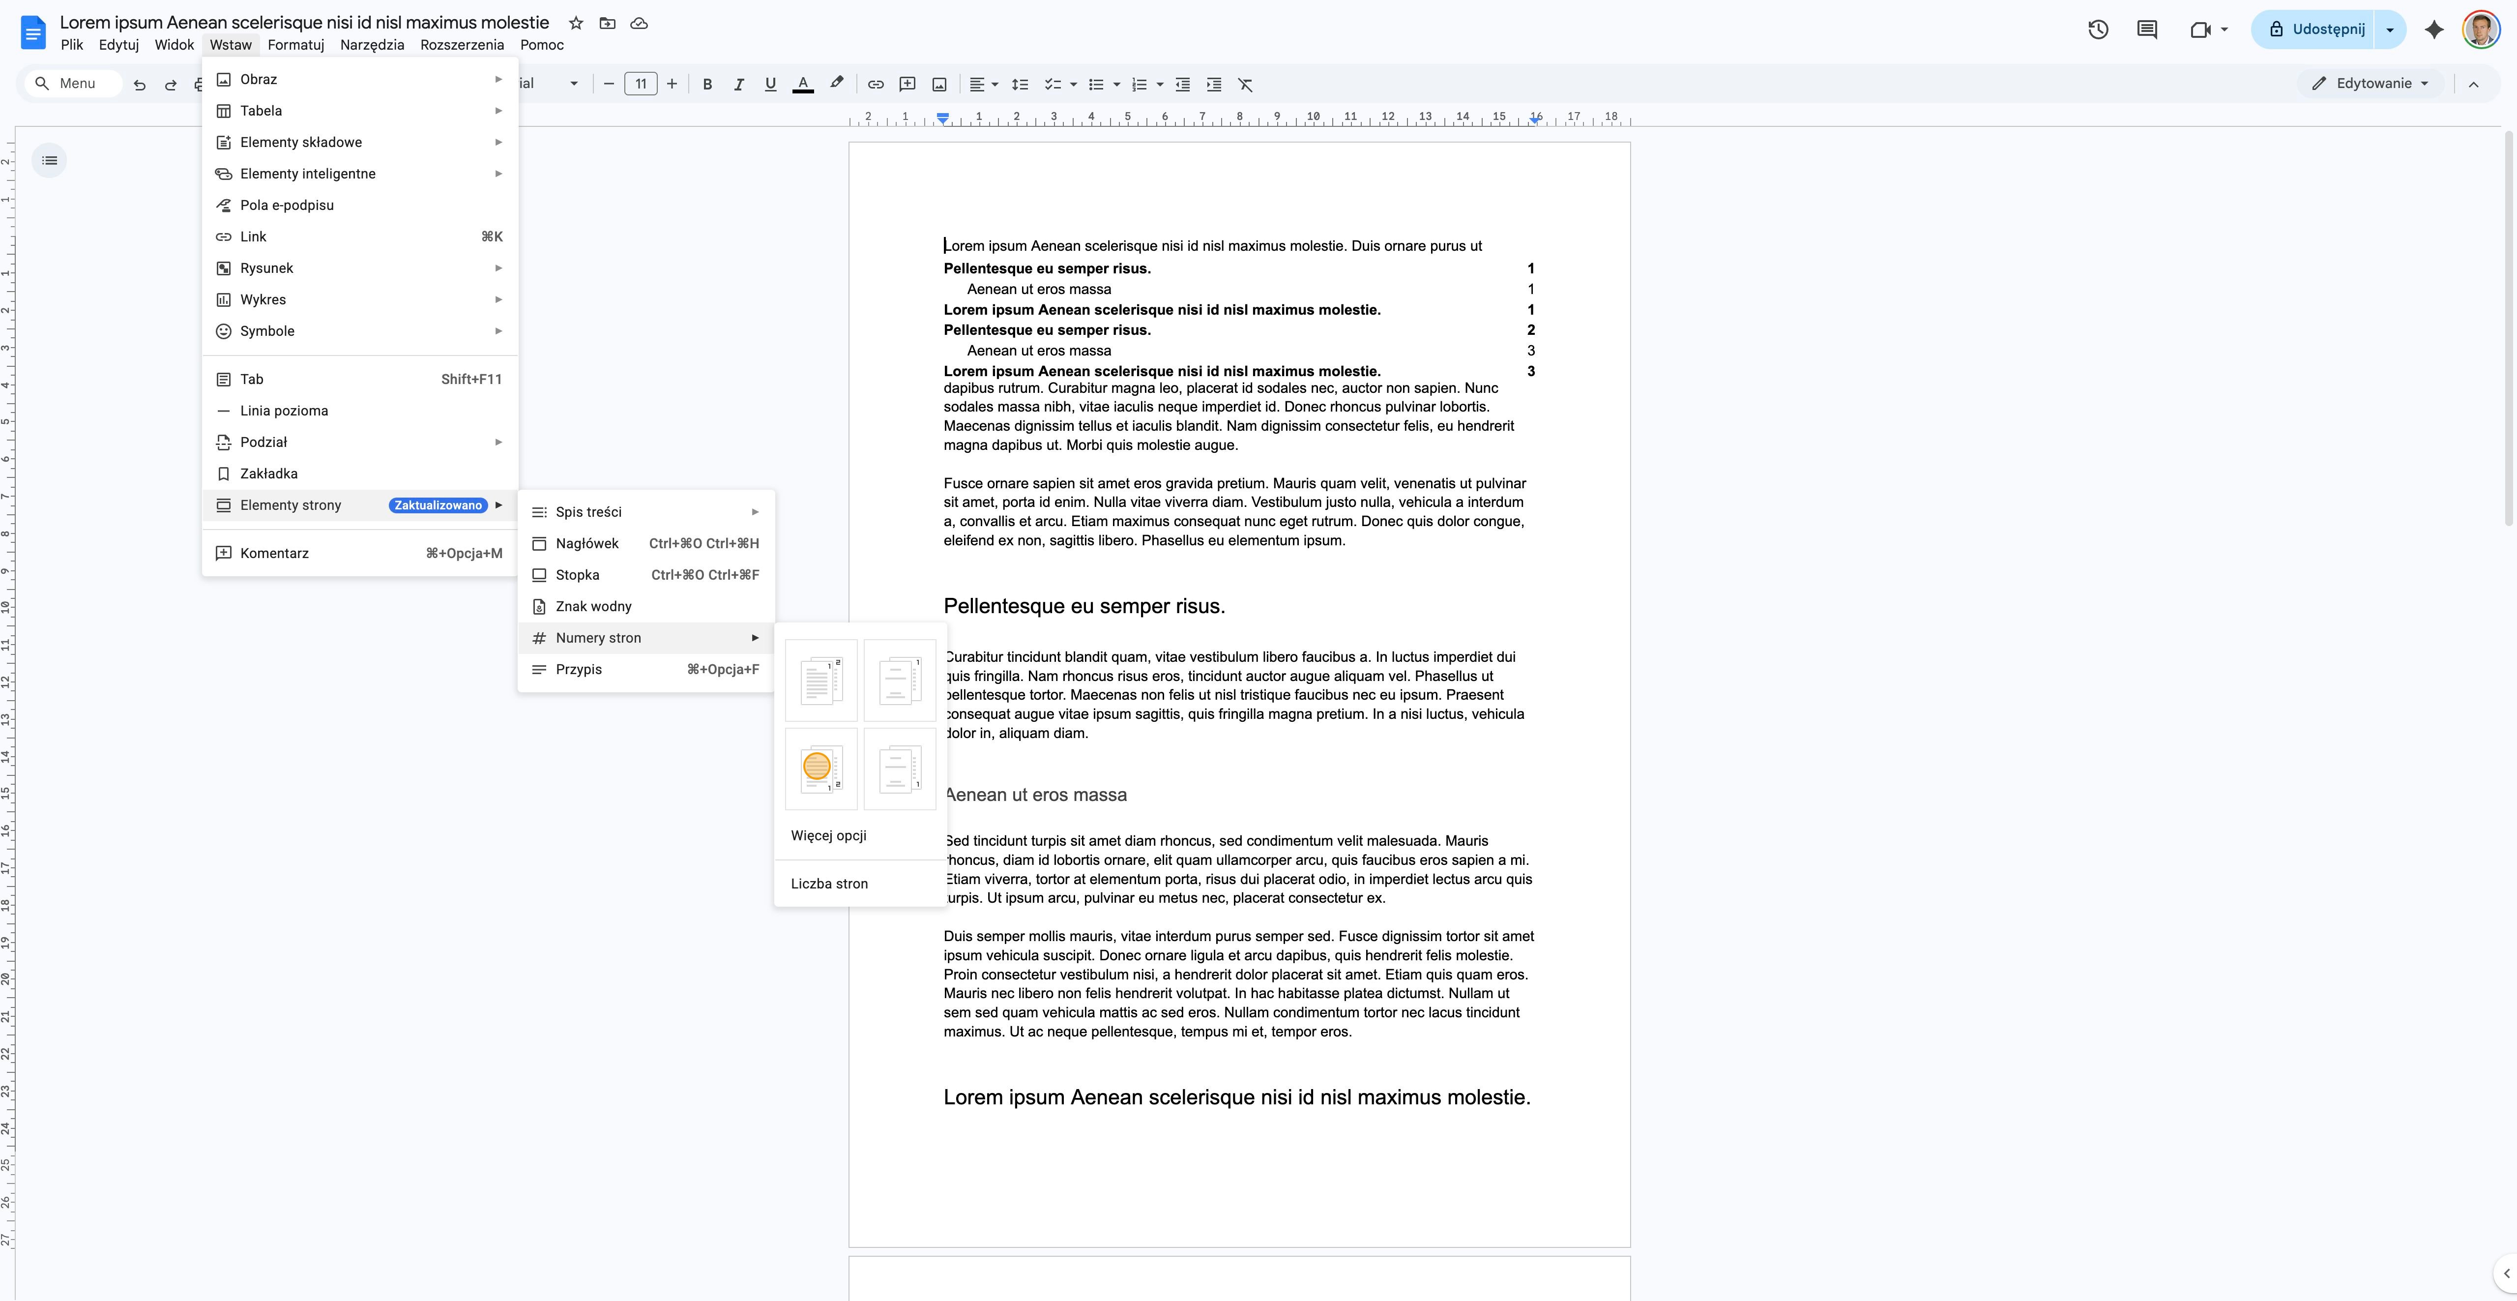
Task: Click the Udostępnij share button
Action: coord(2315,30)
